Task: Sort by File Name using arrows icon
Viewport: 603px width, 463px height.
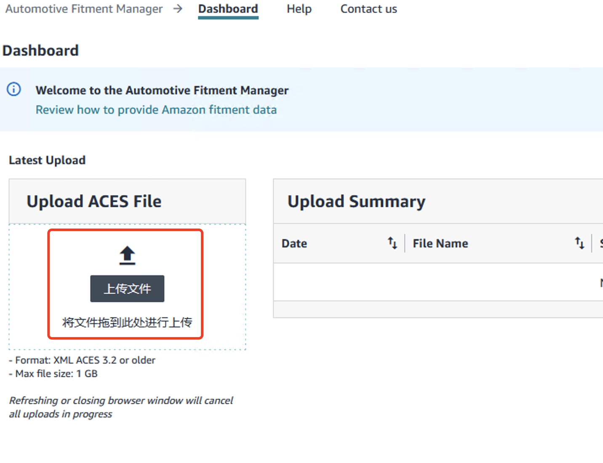Action: pyautogui.click(x=579, y=243)
